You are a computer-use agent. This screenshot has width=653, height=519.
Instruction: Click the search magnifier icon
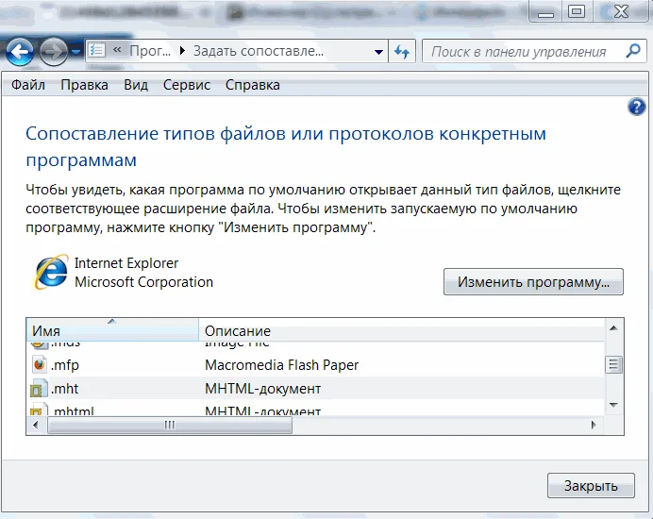pyautogui.click(x=634, y=52)
